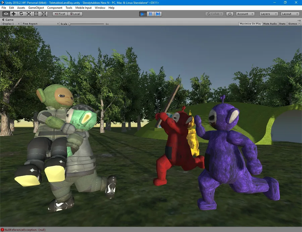
Task: Toggle Gizmos in game view
Action: coord(292,24)
